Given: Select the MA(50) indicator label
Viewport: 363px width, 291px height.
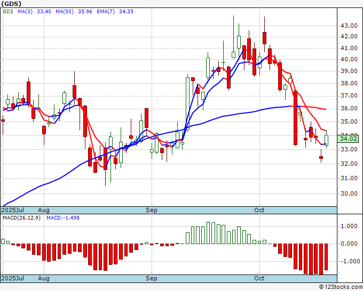Looking at the screenshot, I should [x=65, y=12].
